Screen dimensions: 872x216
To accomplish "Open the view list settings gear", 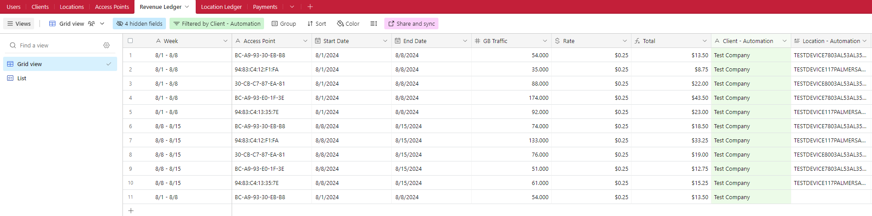I will 107,45.
